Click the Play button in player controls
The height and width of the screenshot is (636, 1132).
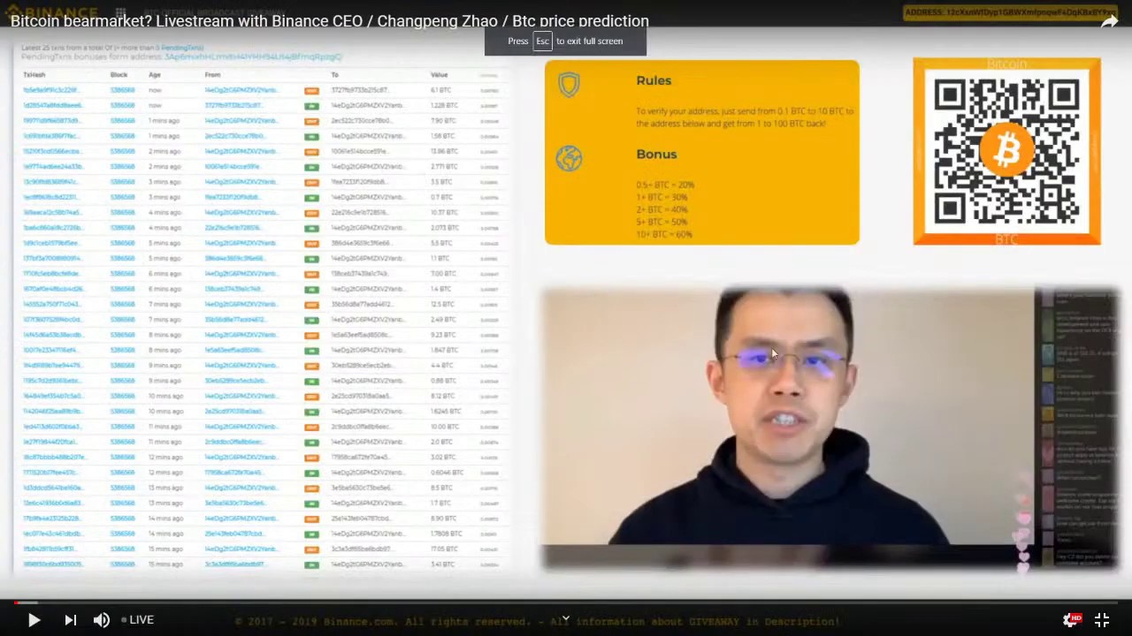[x=34, y=620]
